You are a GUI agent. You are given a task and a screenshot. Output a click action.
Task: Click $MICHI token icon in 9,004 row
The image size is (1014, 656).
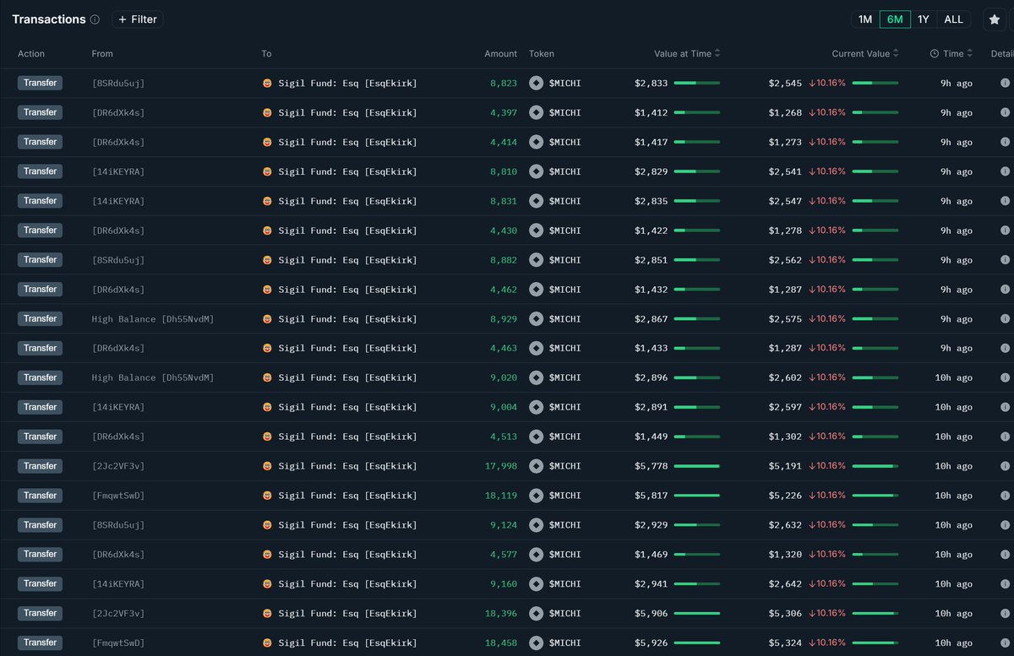pyautogui.click(x=536, y=407)
